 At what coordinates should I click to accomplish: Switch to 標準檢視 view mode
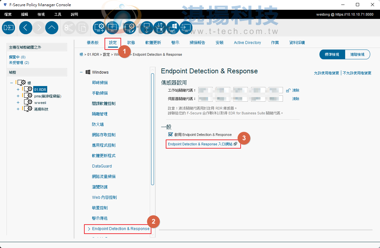click(x=332, y=54)
